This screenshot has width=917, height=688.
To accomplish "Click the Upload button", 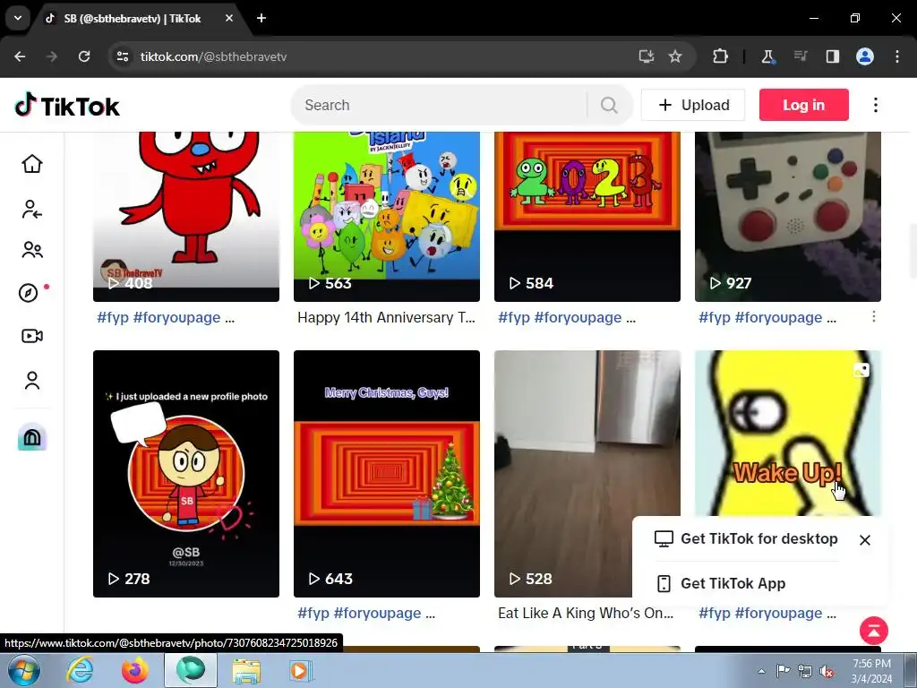I will coord(693,105).
